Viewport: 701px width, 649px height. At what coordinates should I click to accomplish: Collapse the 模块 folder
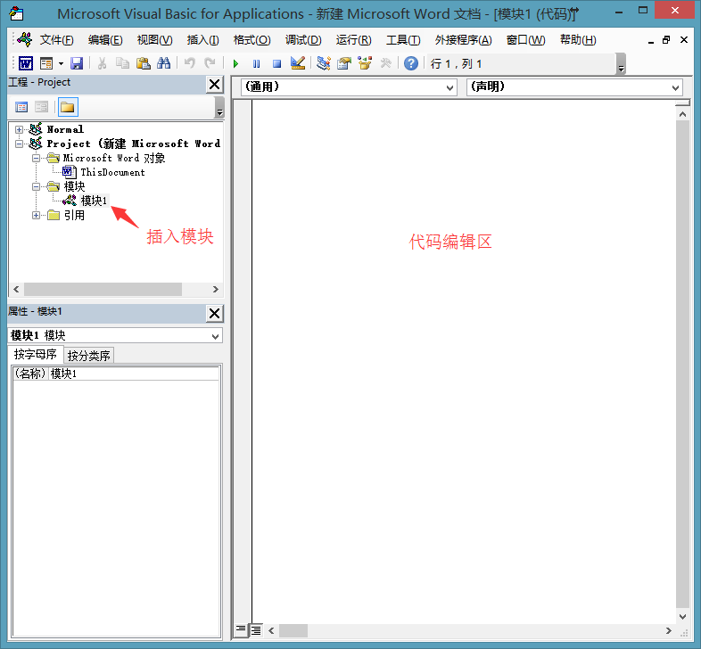tap(36, 187)
